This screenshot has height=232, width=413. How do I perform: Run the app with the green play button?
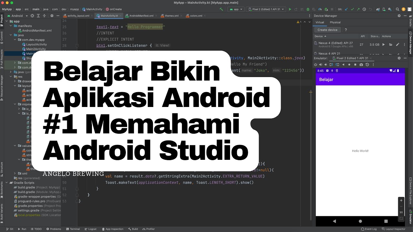click(x=290, y=9)
